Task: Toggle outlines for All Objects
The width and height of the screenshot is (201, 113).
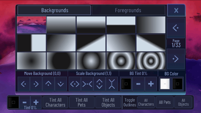Action: pos(183,102)
